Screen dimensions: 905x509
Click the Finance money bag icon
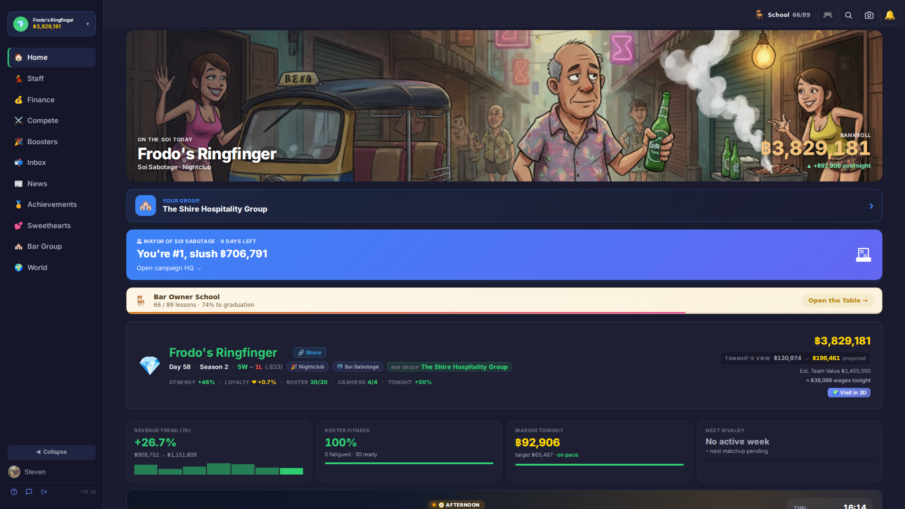pyautogui.click(x=18, y=100)
